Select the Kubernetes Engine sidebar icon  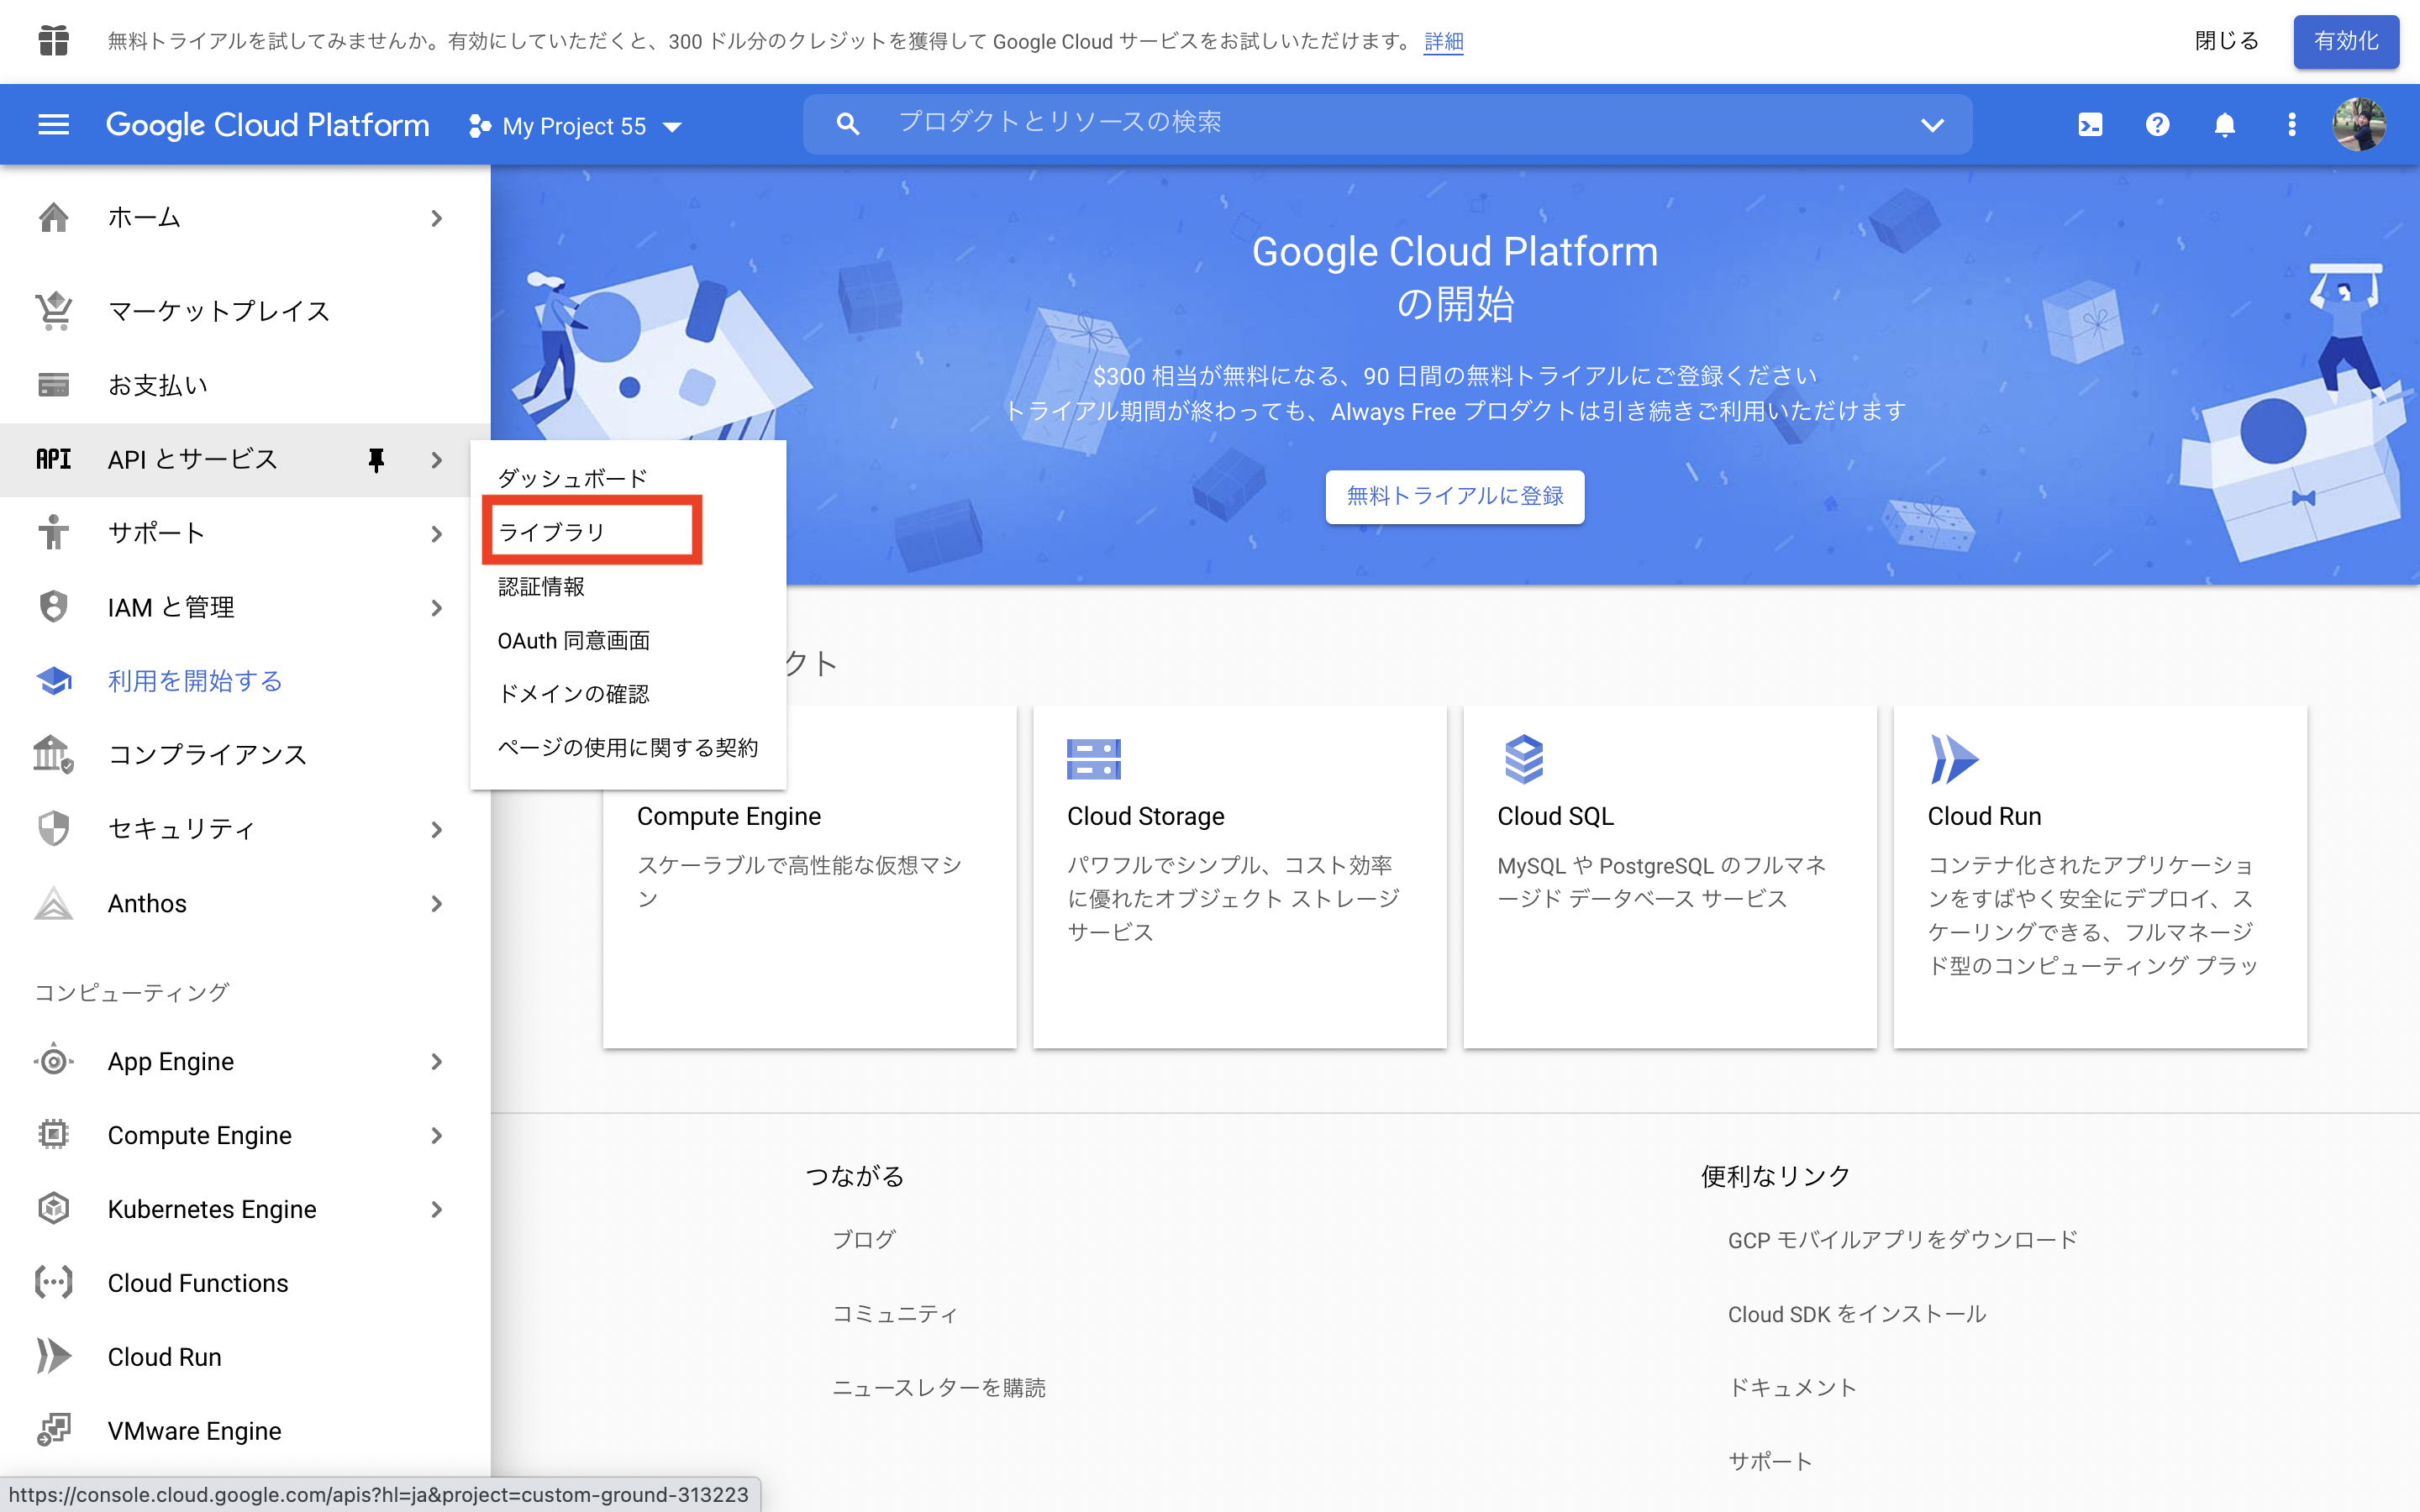pyautogui.click(x=53, y=1208)
